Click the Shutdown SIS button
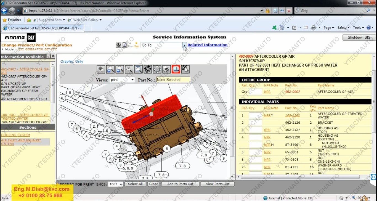The height and width of the screenshot is (201, 377). click(x=359, y=38)
